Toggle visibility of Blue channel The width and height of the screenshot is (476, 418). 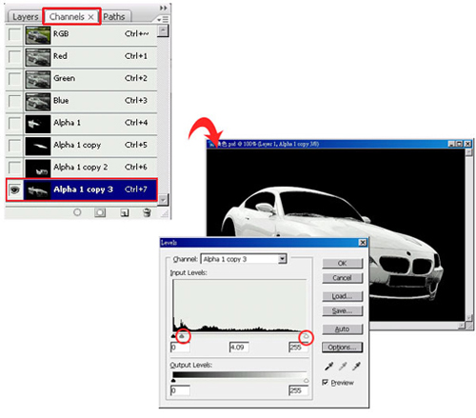tap(14, 101)
